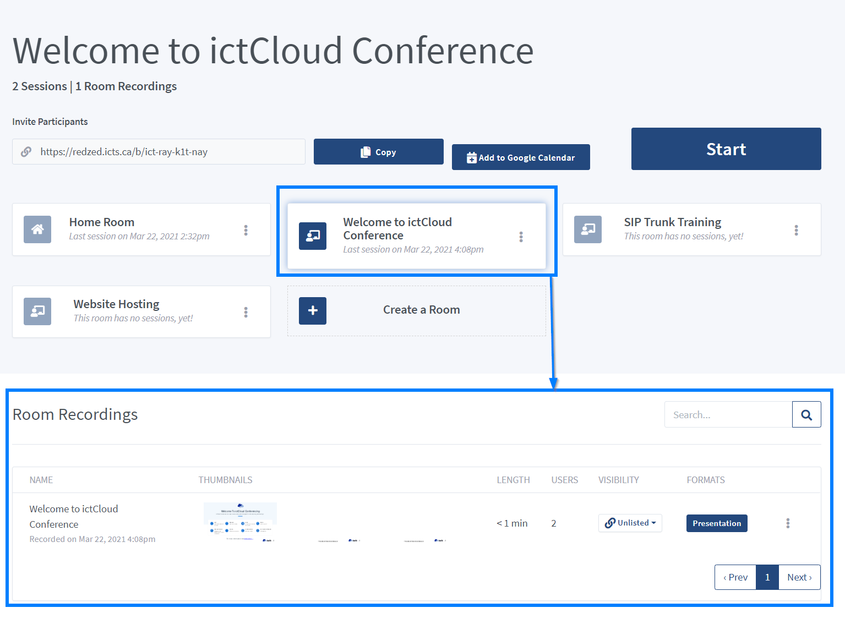Select page 1 in pagination
The width and height of the screenshot is (845, 635).
coord(767,577)
